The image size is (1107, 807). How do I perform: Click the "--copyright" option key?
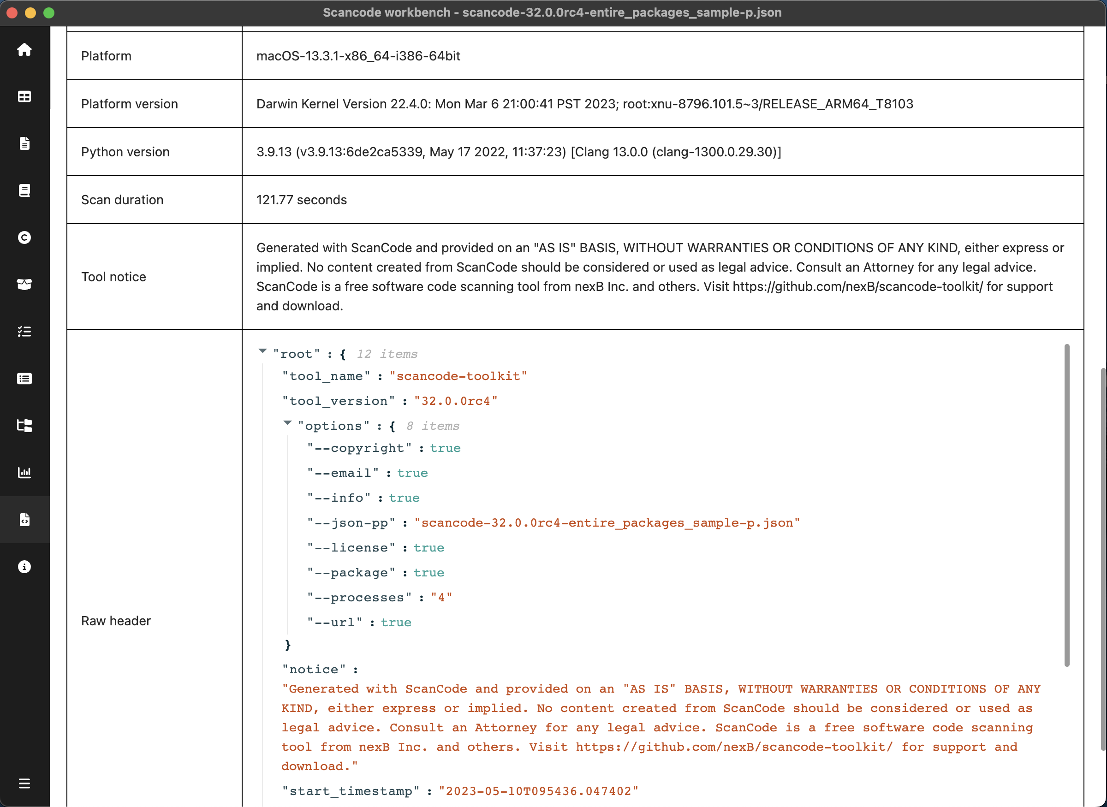(x=359, y=448)
